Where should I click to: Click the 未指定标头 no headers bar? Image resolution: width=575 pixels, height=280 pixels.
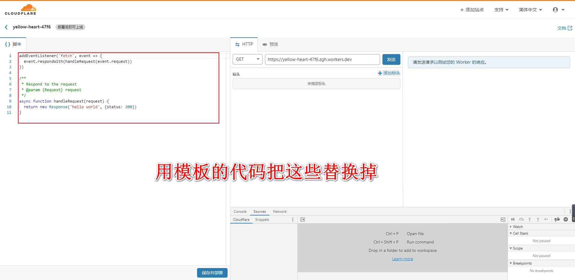pos(316,84)
